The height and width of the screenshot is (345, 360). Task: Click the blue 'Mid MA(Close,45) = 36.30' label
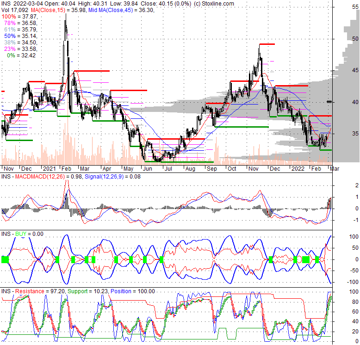pos(121,10)
